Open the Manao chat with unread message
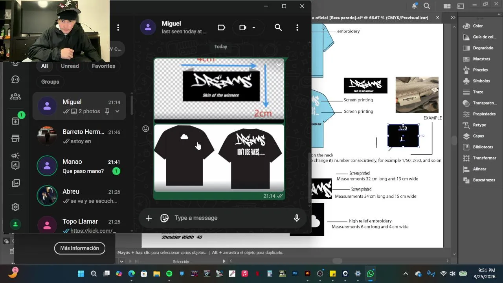503x283 pixels. [79, 166]
